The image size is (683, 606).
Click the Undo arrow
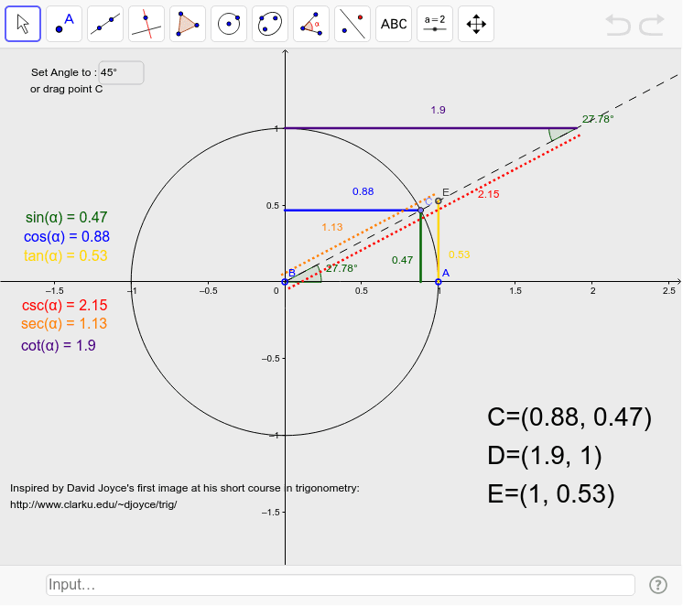click(618, 25)
